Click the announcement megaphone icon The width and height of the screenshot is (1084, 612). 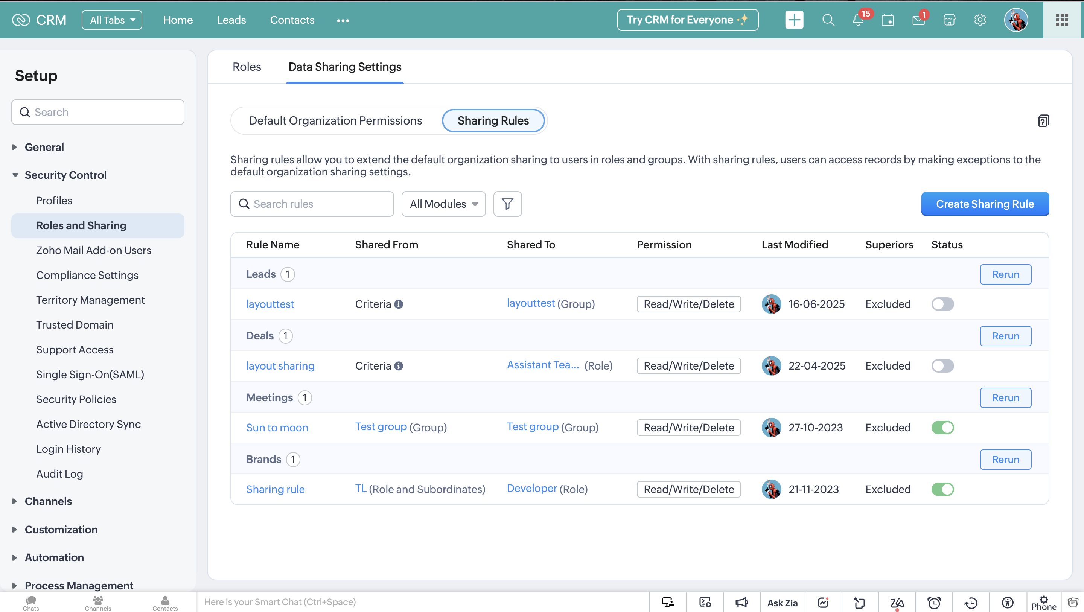pos(741,602)
